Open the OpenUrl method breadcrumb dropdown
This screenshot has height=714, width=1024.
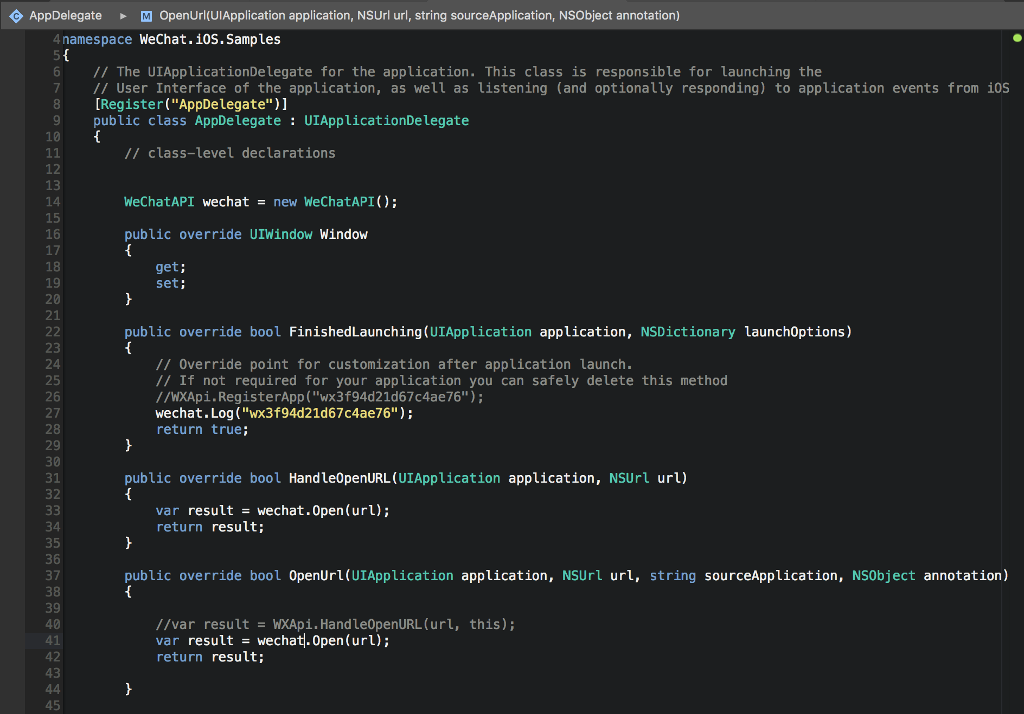pos(419,16)
